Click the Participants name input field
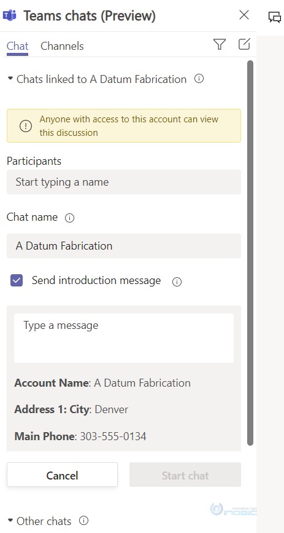284x533 pixels. point(124,182)
